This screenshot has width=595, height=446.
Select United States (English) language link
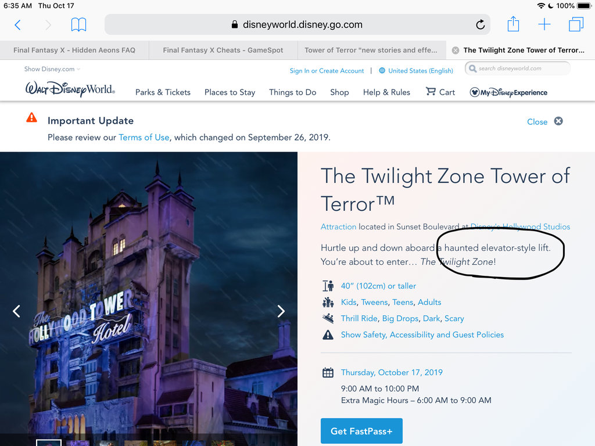pos(421,70)
